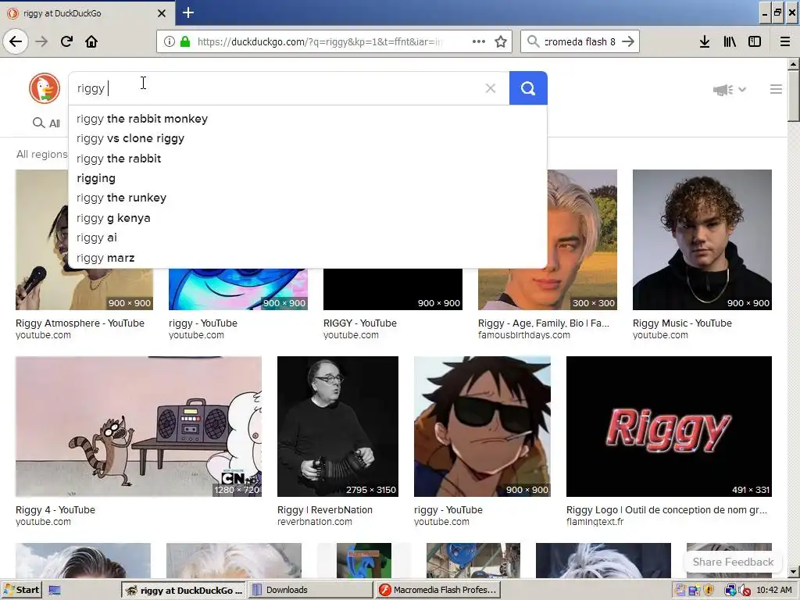Image resolution: width=800 pixels, height=600 pixels.
Task: Choose the riggy marz suggestion
Action: 308,258
